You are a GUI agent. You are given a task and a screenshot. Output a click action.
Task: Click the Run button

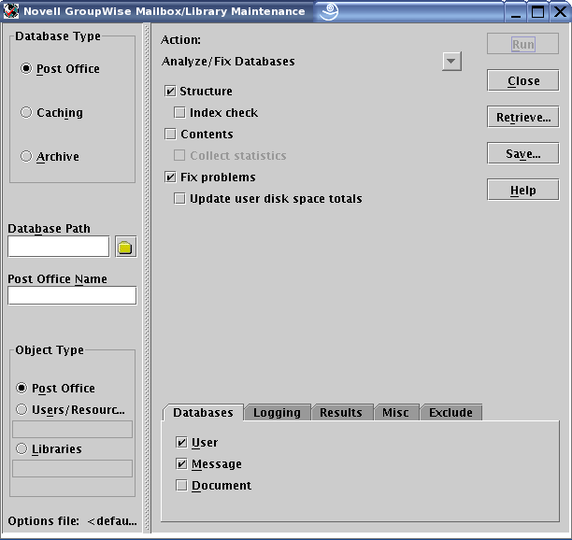point(522,44)
